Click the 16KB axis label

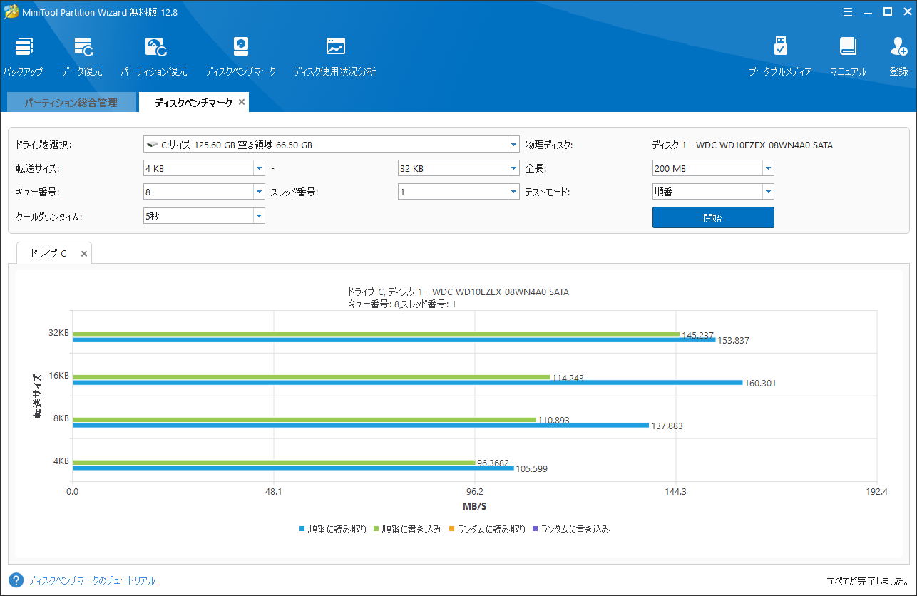[x=59, y=376]
